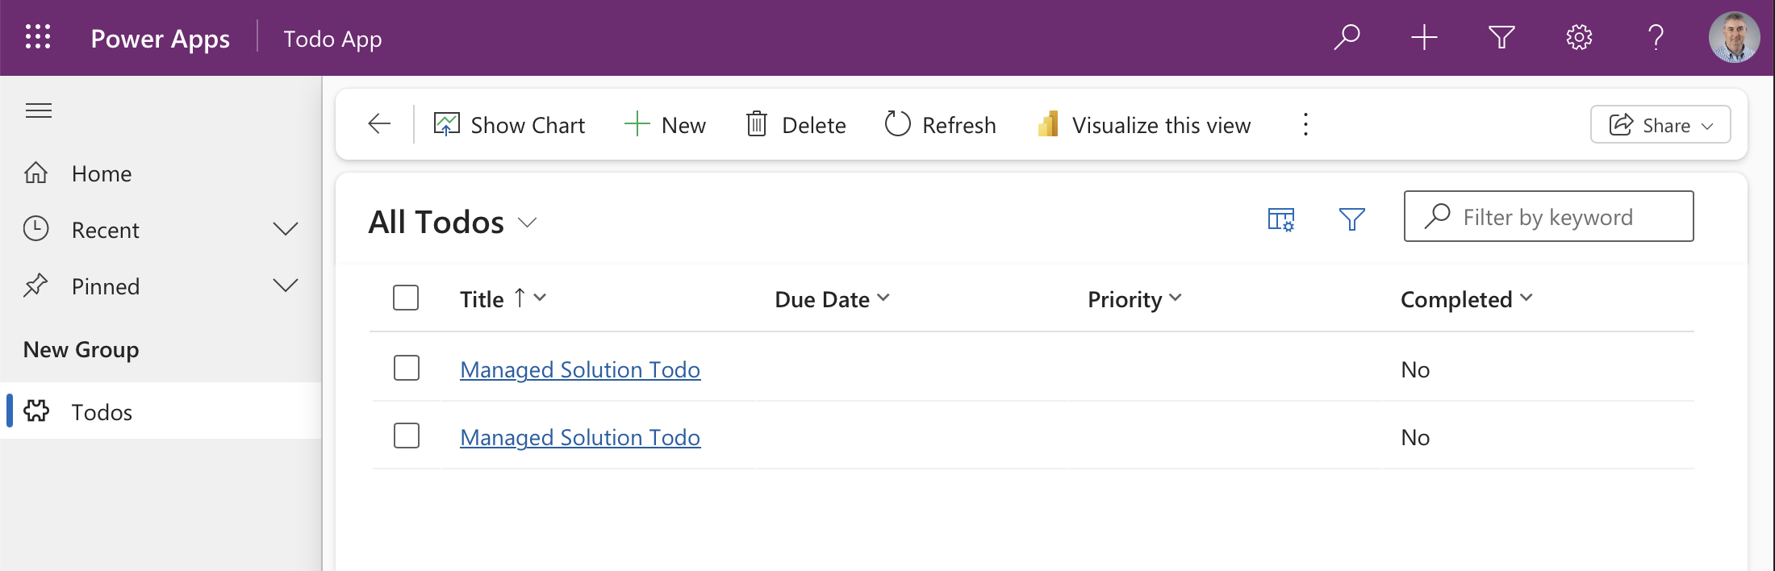Expand the Recent section chevron
1775x571 pixels.
coord(286,230)
